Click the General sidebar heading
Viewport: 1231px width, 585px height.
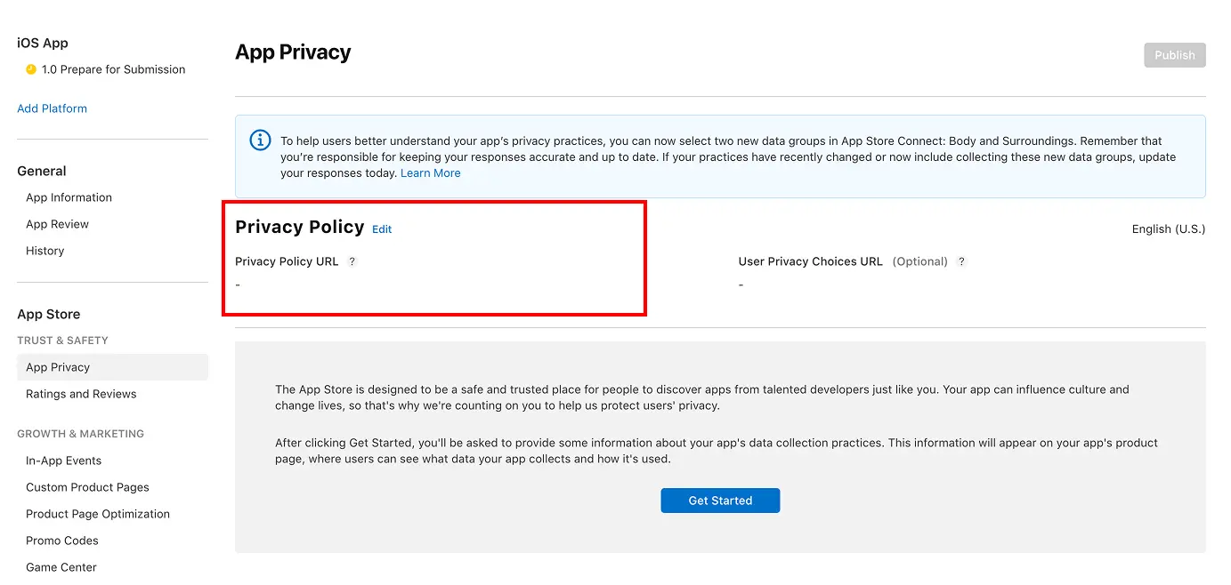tap(42, 171)
